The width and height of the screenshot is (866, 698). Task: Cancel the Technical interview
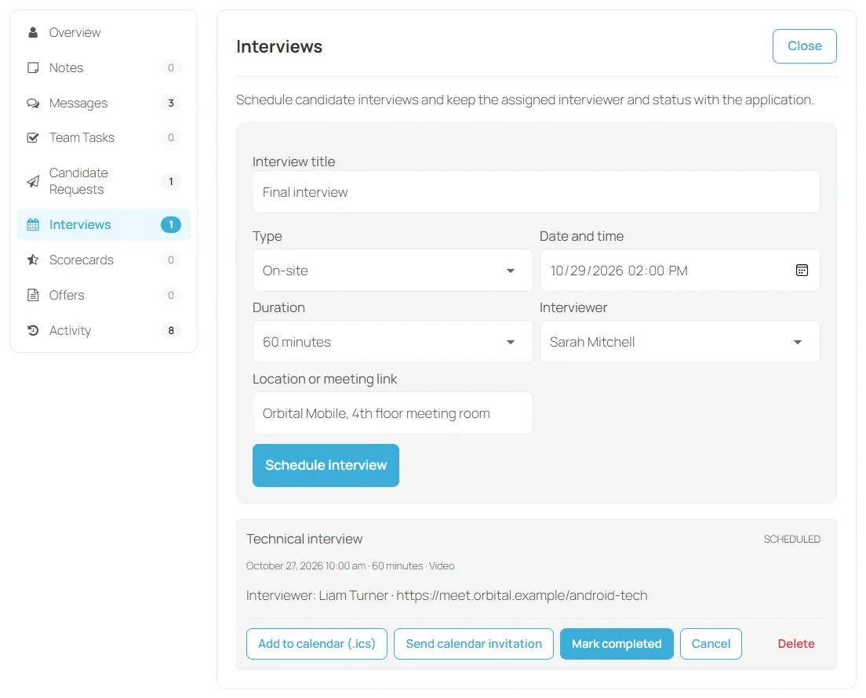tap(711, 644)
